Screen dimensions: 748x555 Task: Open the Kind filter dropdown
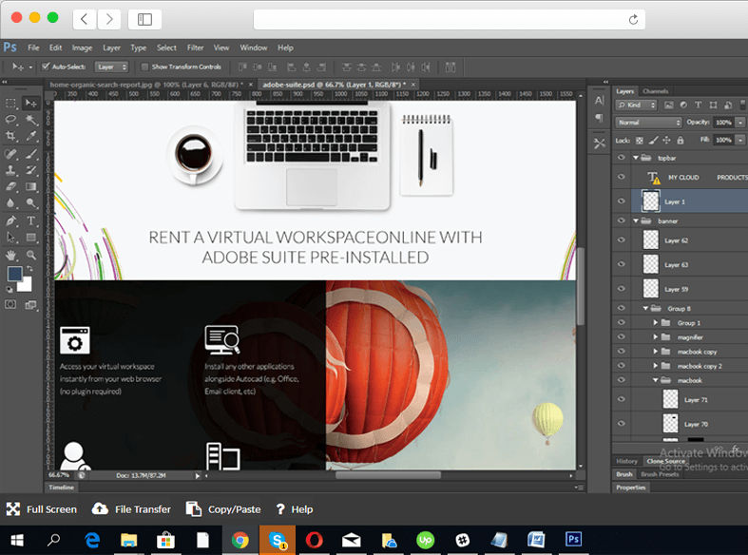click(637, 105)
